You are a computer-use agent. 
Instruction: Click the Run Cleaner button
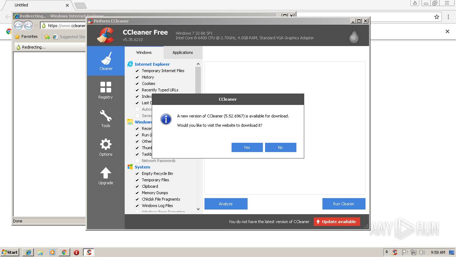(344, 204)
